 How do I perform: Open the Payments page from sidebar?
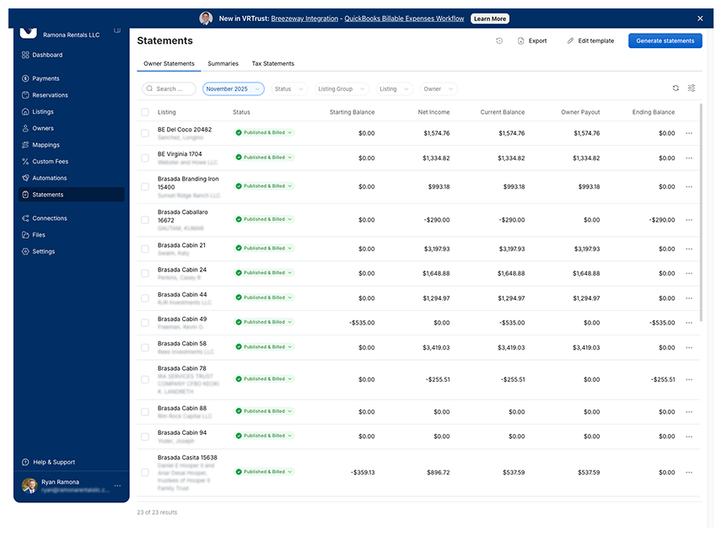tap(46, 78)
